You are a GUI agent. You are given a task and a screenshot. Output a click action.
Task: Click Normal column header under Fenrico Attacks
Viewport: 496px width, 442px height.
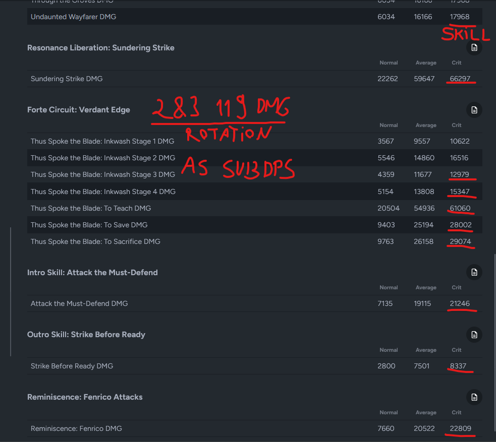click(x=389, y=412)
